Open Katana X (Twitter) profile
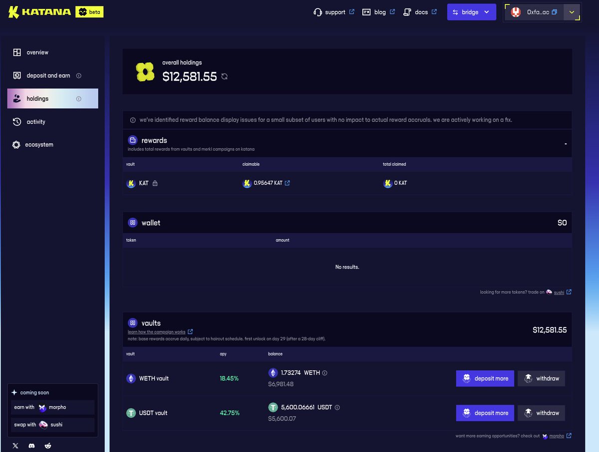Screen dimensions: 599x452 click(15, 446)
